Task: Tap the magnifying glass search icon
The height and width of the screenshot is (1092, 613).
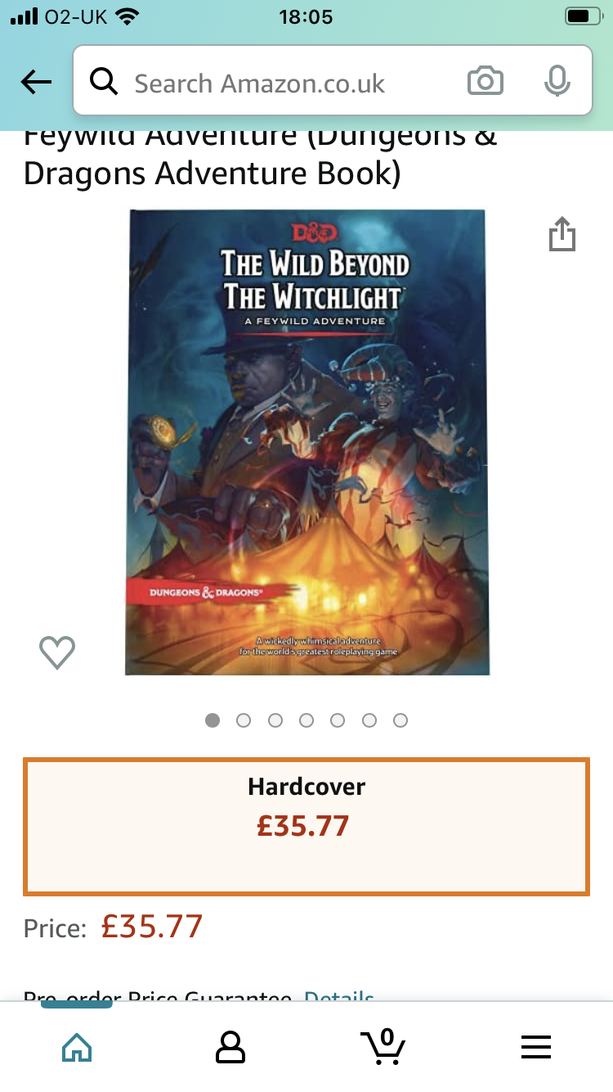Action: [104, 82]
